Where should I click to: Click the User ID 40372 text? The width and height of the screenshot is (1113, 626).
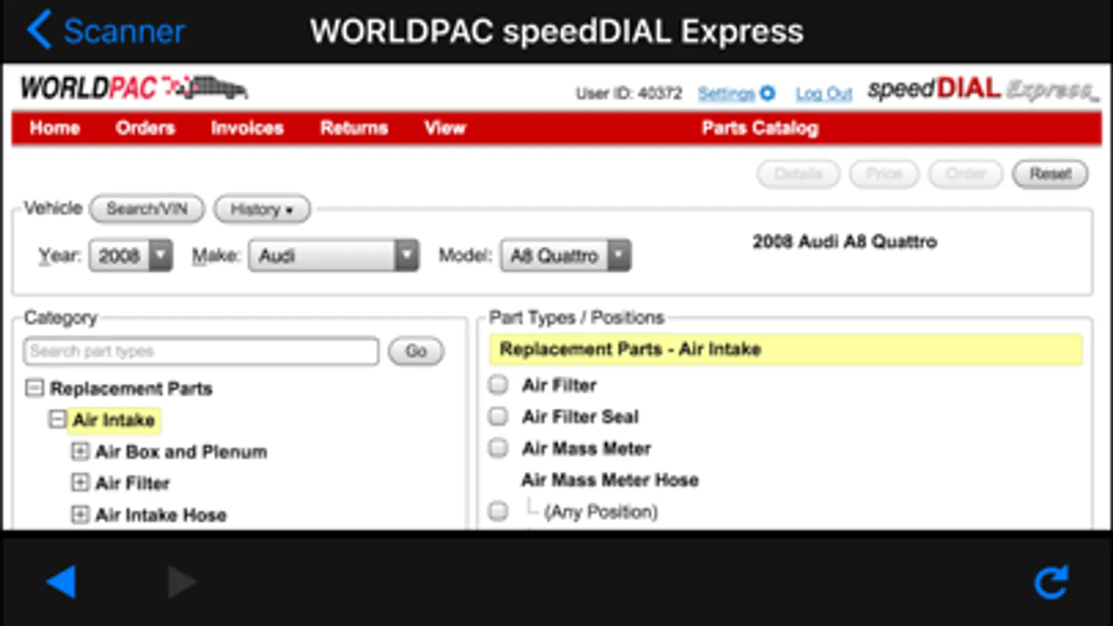click(629, 93)
